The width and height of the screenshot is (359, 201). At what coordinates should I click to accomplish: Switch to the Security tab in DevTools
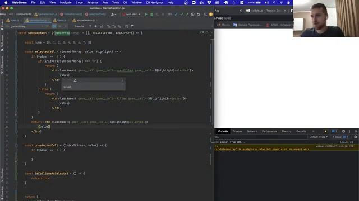[301, 131]
